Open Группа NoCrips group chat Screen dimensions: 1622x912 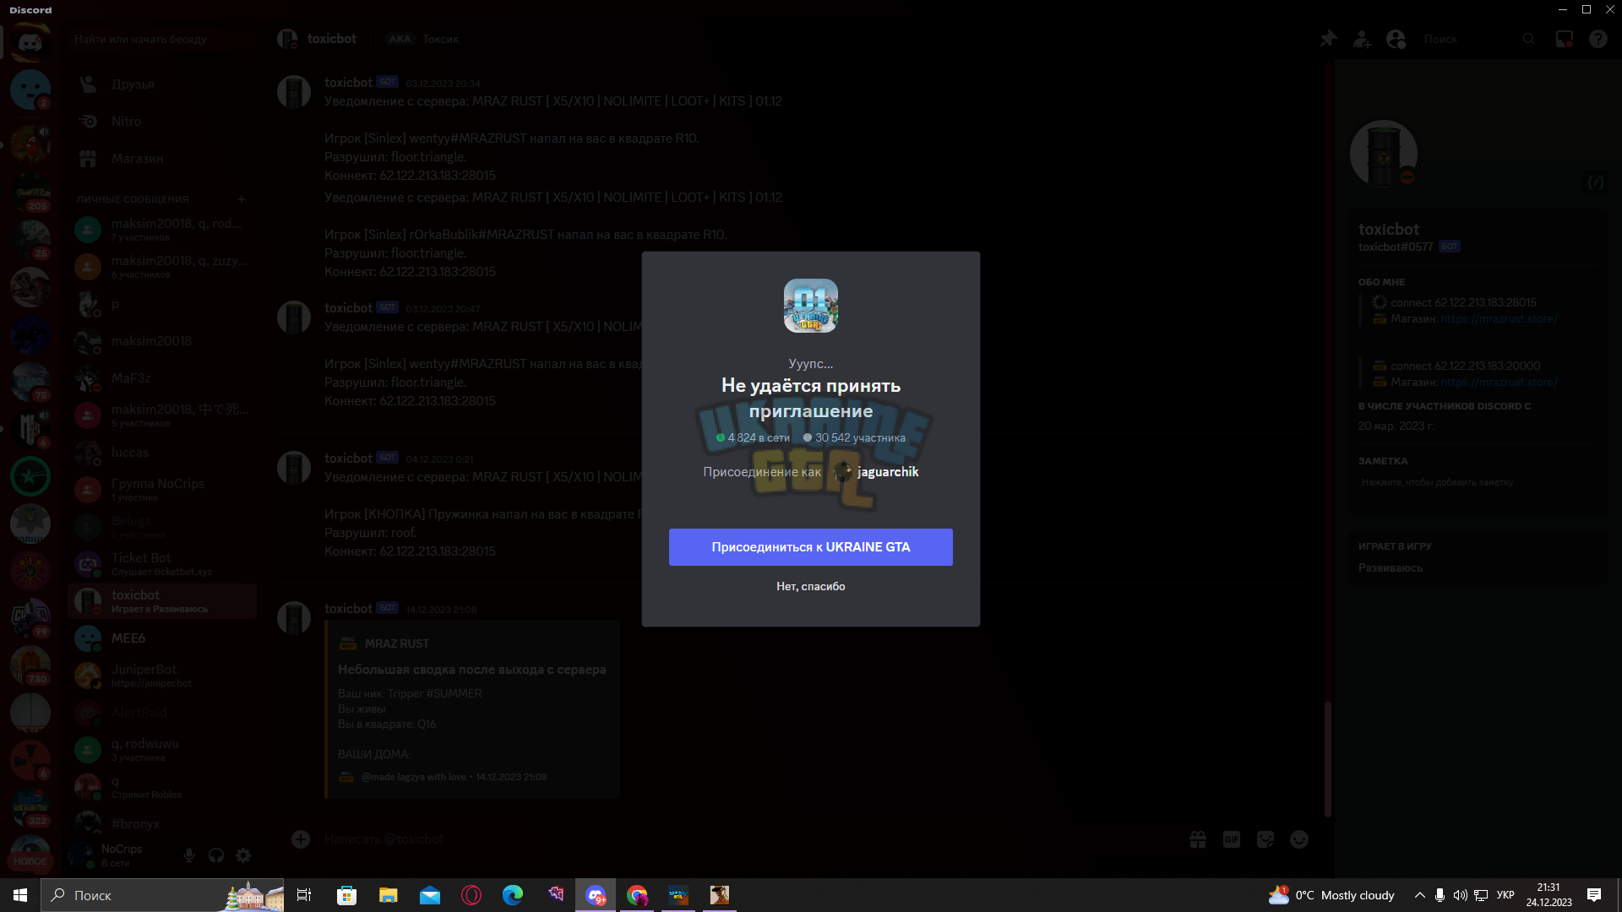tap(162, 490)
